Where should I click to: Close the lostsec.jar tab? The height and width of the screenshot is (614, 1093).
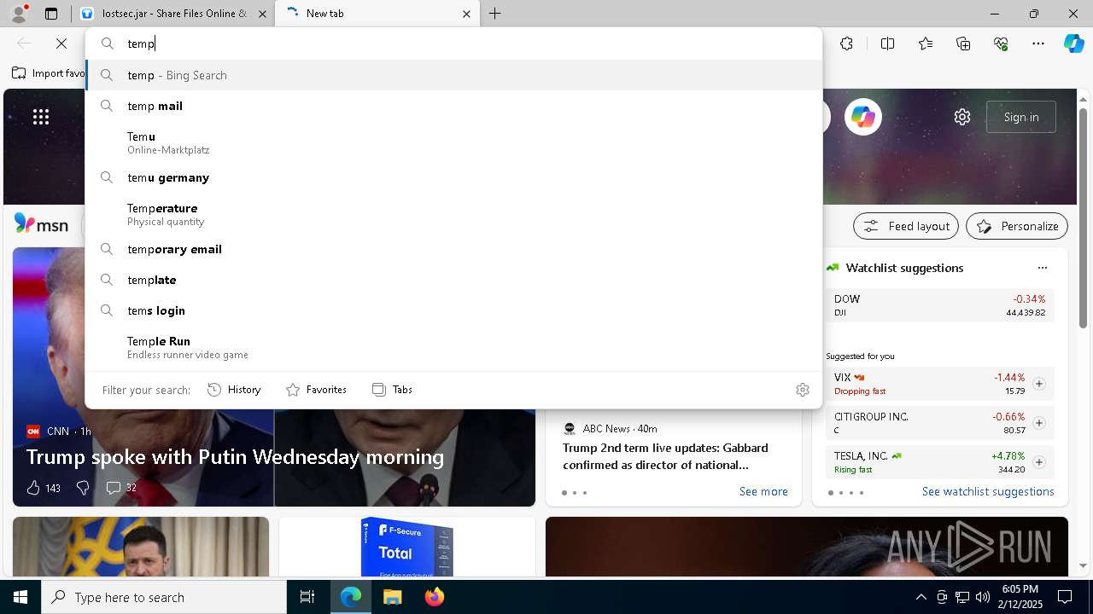click(263, 14)
